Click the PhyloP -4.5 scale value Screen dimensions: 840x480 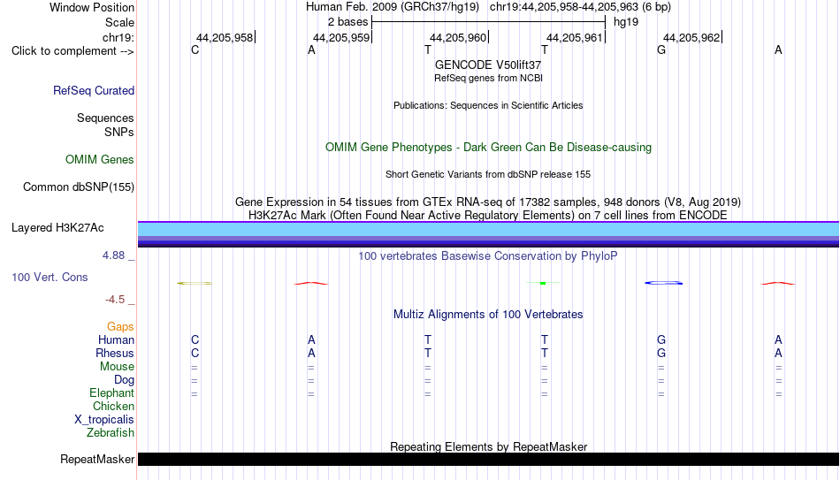point(115,300)
